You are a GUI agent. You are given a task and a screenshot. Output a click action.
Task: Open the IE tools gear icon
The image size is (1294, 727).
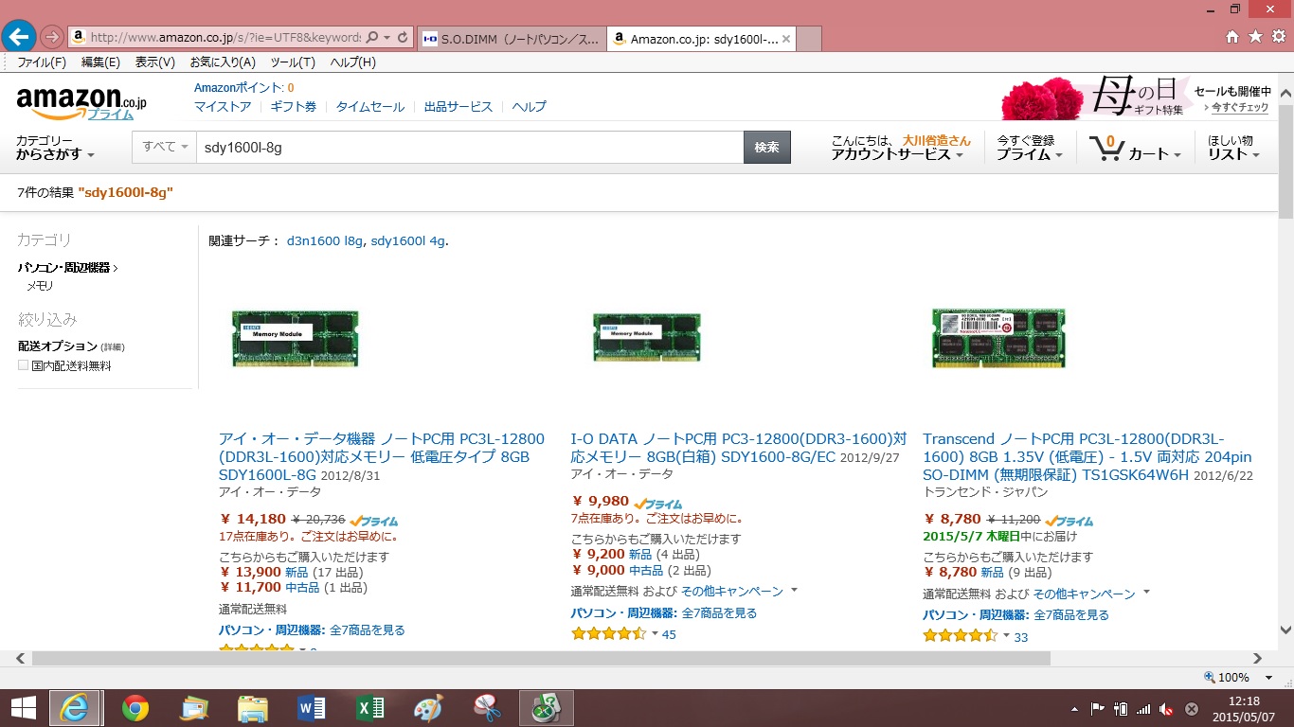click(x=1278, y=37)
